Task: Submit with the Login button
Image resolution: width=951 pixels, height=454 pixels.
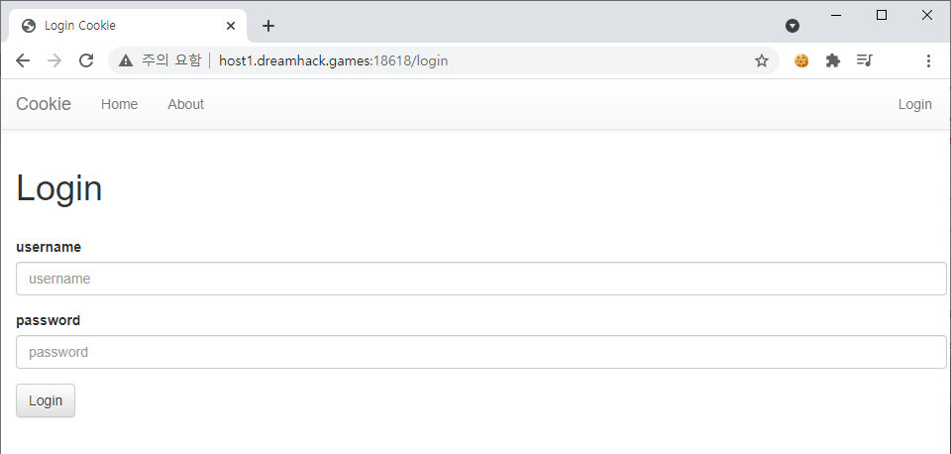Action: pos(46,400)
